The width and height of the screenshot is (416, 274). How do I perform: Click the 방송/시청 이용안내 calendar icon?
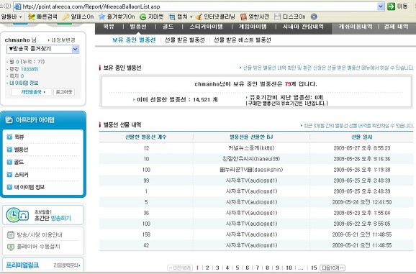(11, 234)
